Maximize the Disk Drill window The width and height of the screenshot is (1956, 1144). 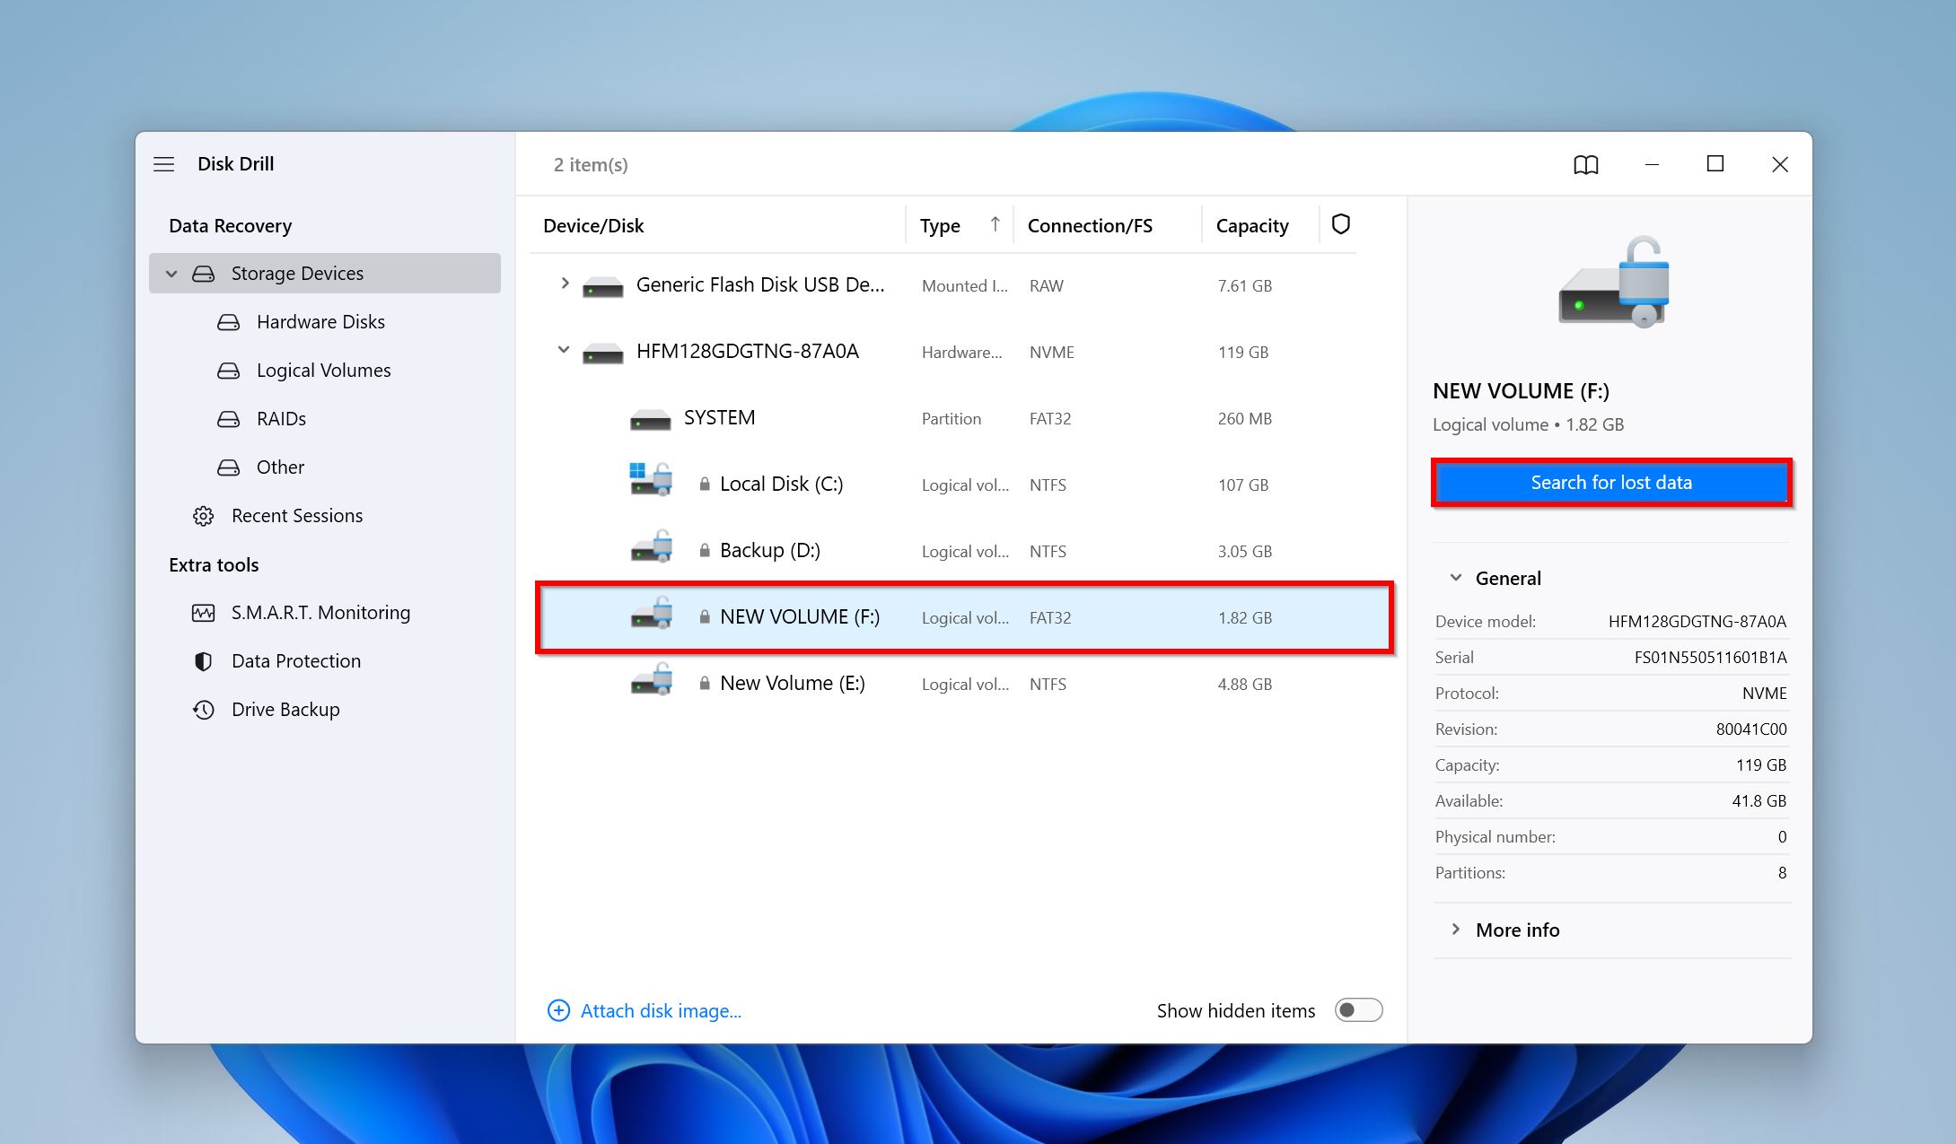1715,164
